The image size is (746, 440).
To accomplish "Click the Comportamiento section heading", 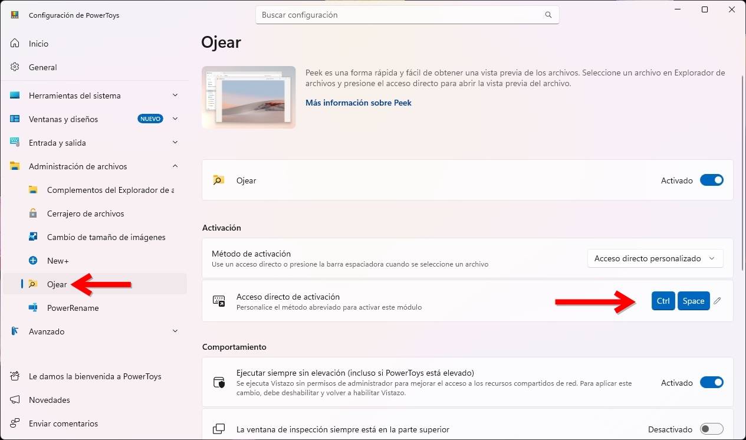I will coord(234,347).
